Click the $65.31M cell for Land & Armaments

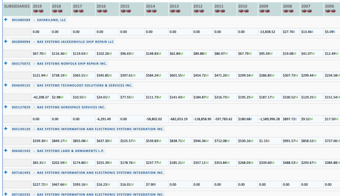pos(41,162)
